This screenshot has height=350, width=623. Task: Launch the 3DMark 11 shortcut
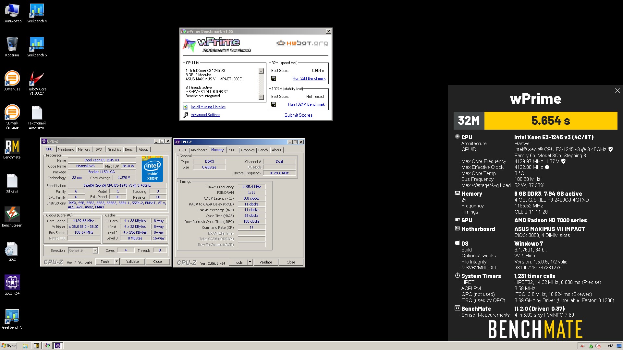[x=12, y=81]
